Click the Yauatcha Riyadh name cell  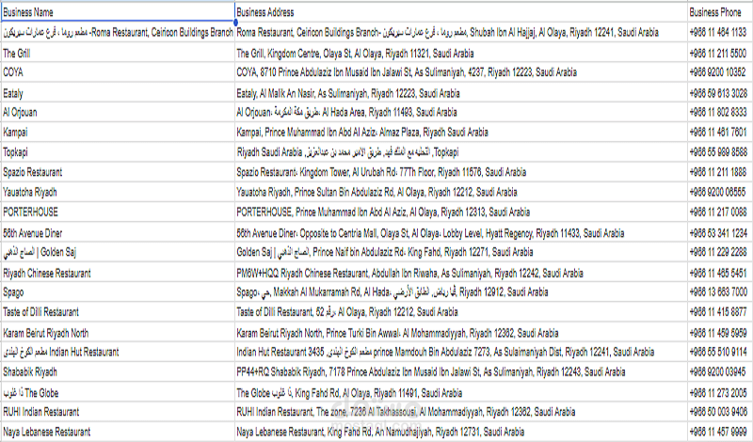118,192
